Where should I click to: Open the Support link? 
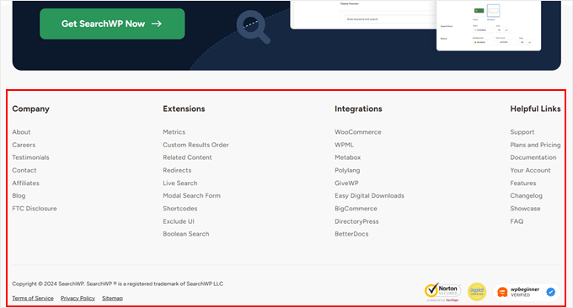[522, 132]
